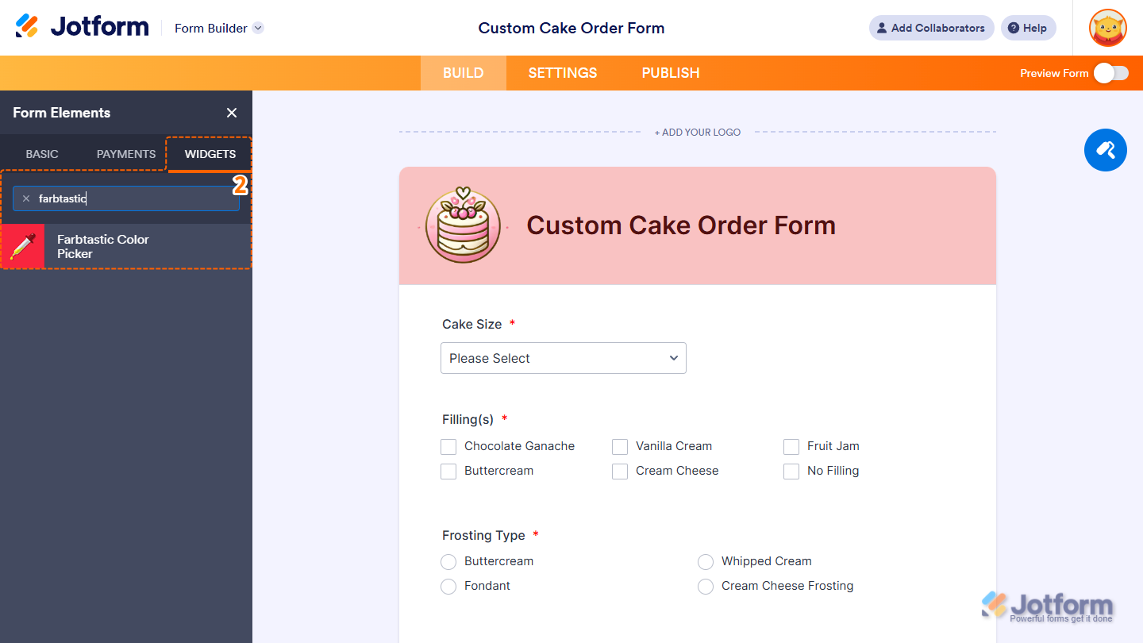This screenshot has height=643, width=1143.
Task: Clear the farbtastic search text with the X icon
Action: point(26,198)
